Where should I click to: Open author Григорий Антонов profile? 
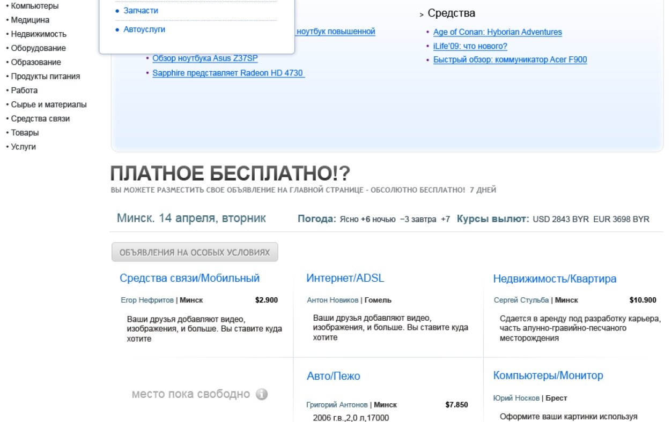(337, 405)
